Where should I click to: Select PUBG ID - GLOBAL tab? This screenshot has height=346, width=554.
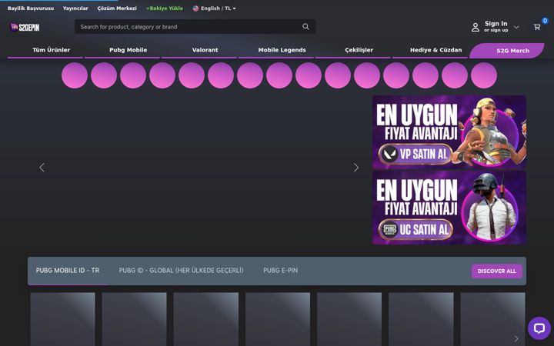182,271
